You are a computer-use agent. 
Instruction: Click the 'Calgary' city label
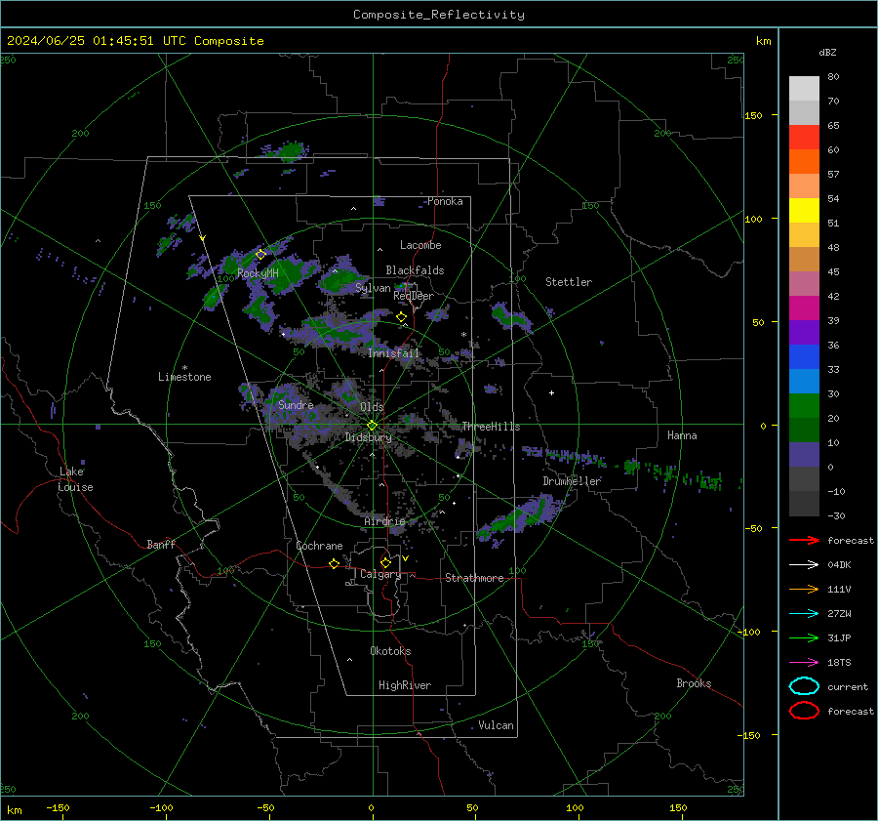click(x=380, y=574)
